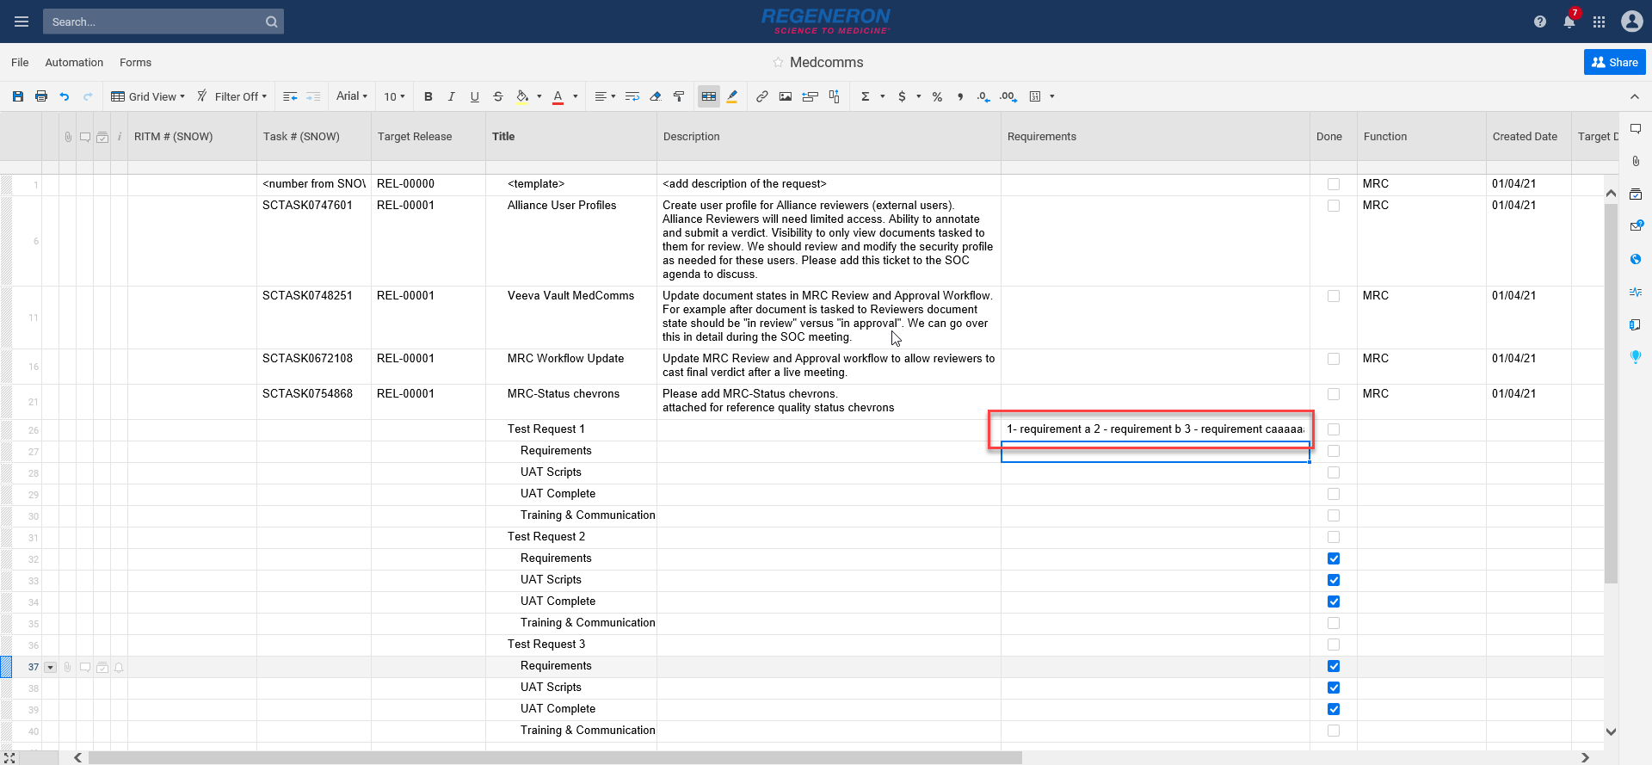Insert an image into the cell

786,96
